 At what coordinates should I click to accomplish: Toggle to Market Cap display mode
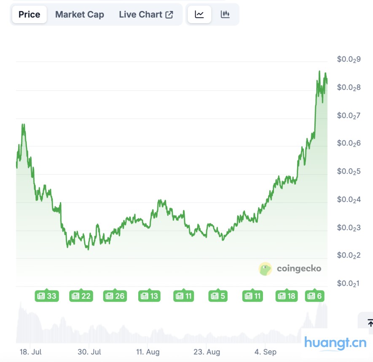(x=79, y=14)
